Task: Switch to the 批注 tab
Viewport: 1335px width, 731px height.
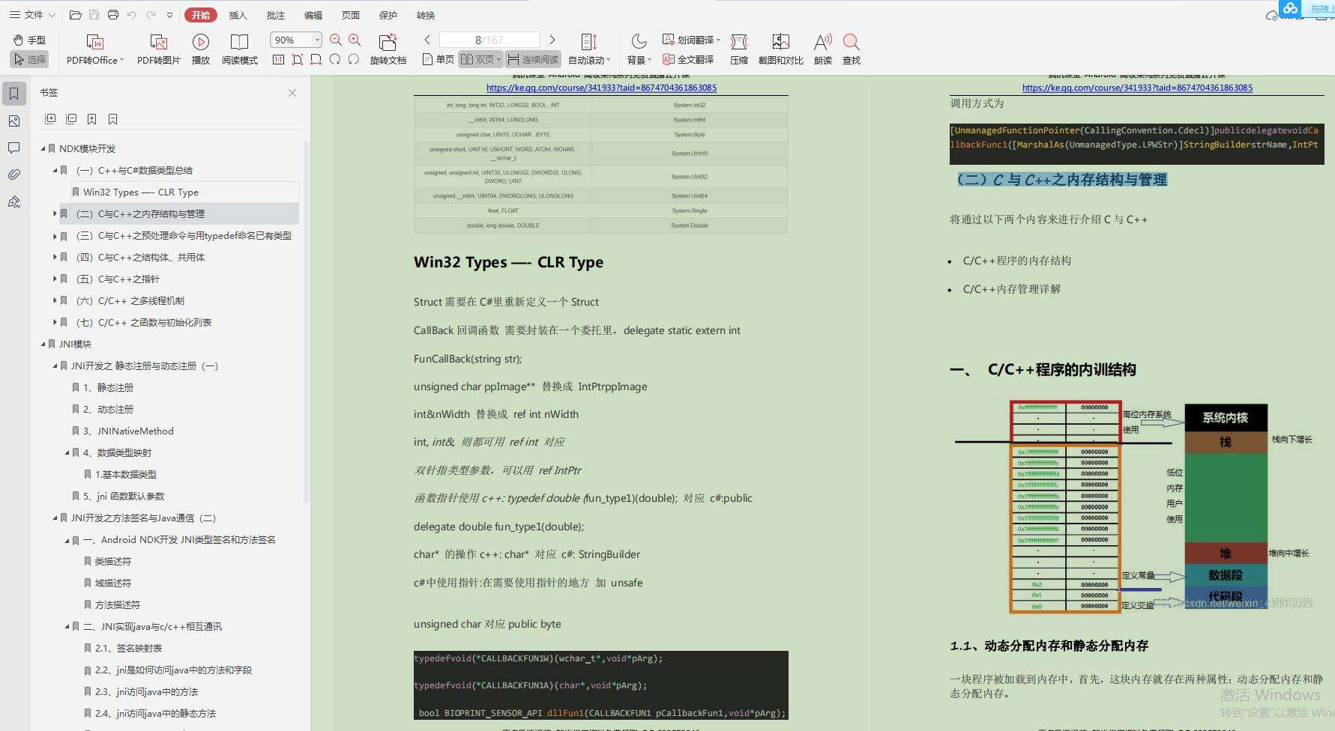Action: 275,15
